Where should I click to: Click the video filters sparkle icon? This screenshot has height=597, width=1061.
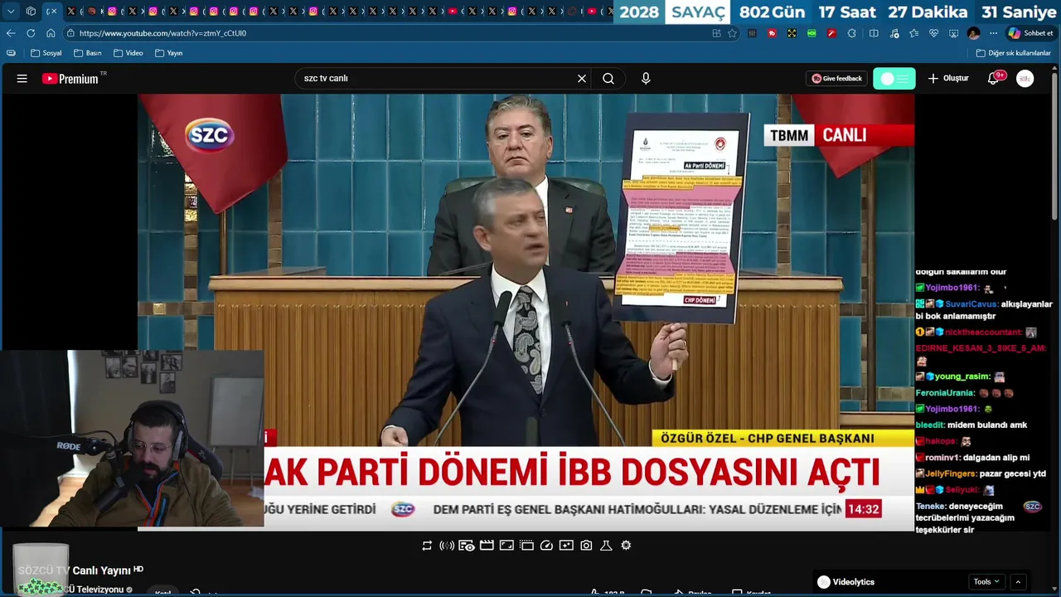566,546
